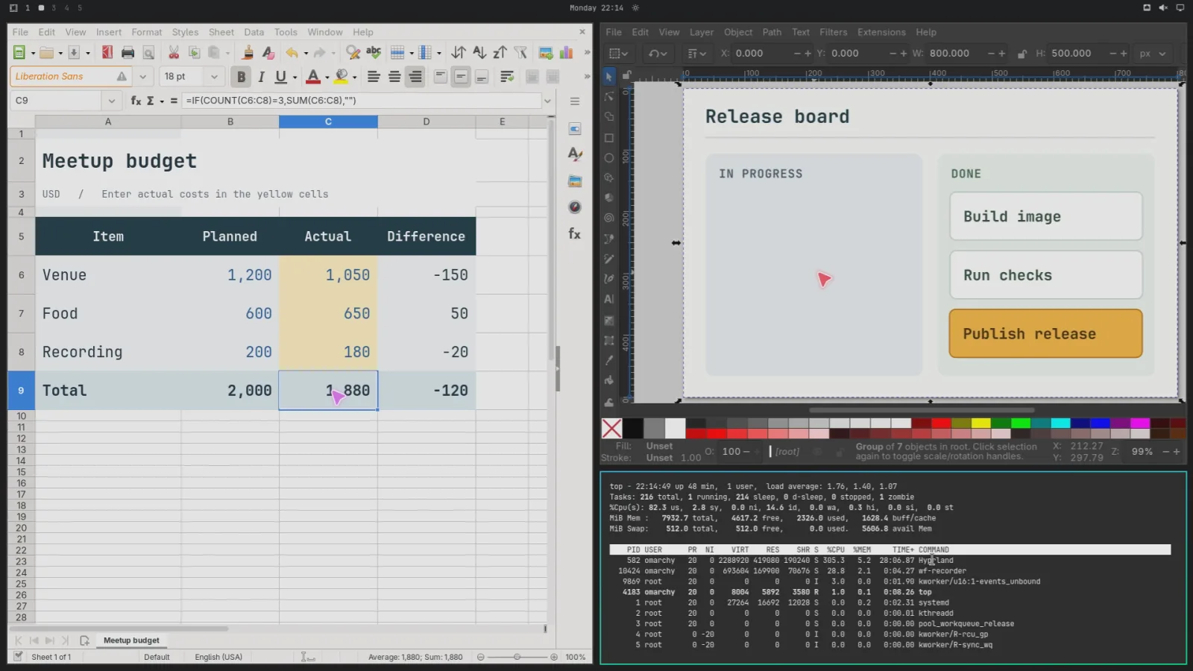Open the Extensions menu in Inkscape
Viewport: 1193px width, 671px height.
pos(881,32)
